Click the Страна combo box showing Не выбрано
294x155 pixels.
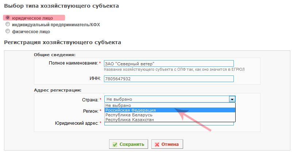[x=170, y=99]
